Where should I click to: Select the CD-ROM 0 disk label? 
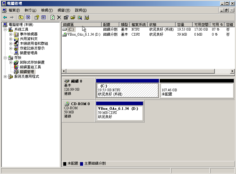click(78, 111)
